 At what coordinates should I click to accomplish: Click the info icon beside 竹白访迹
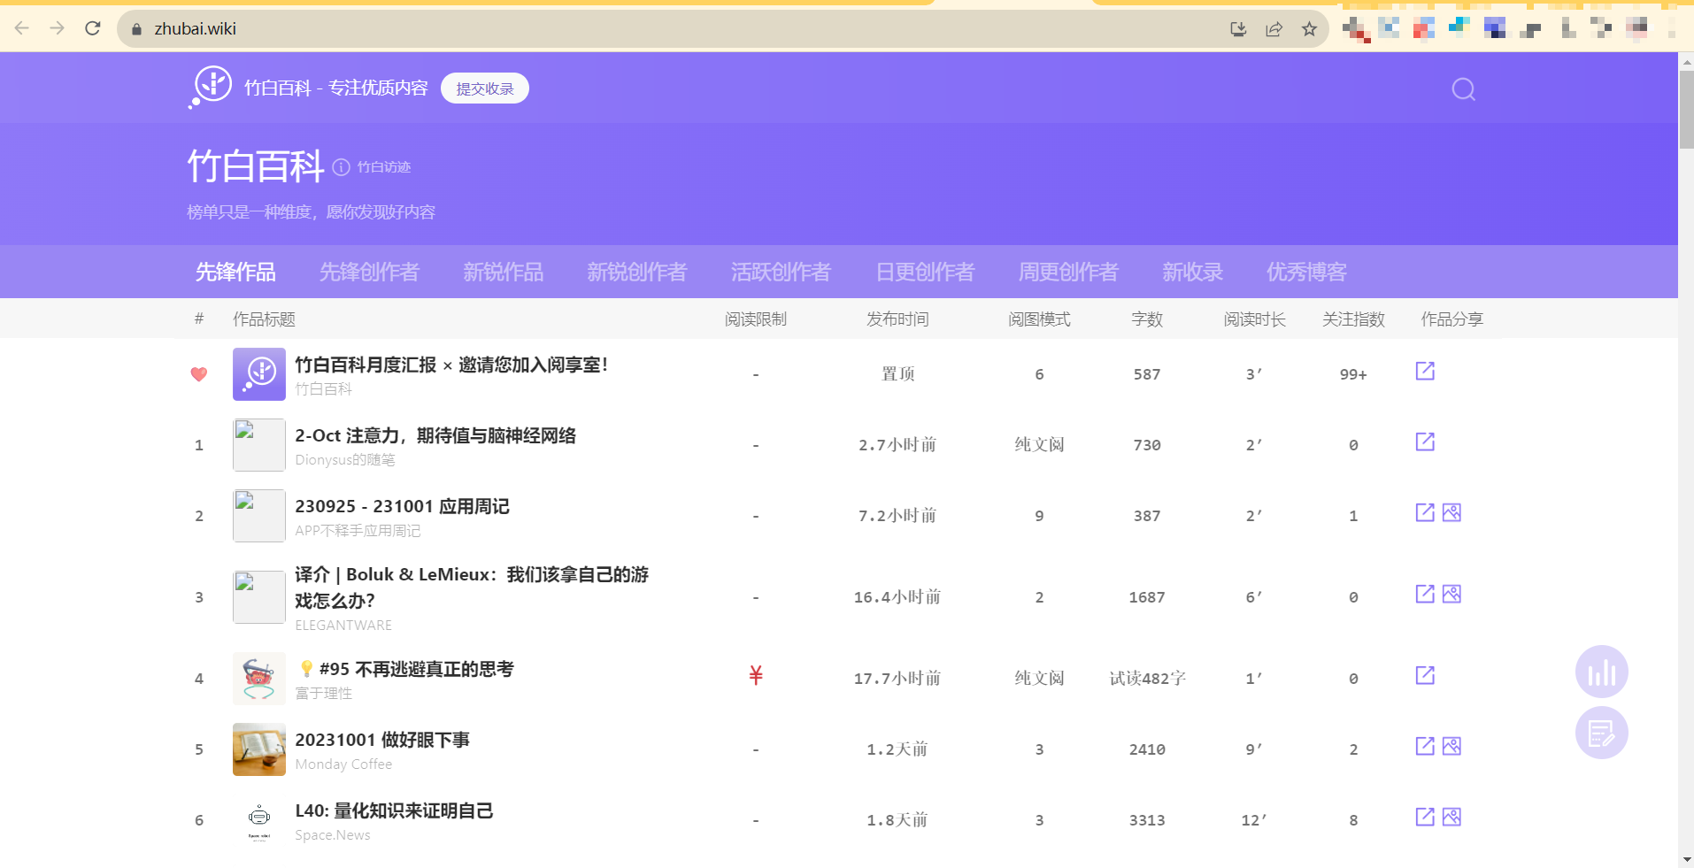(342, 167)
